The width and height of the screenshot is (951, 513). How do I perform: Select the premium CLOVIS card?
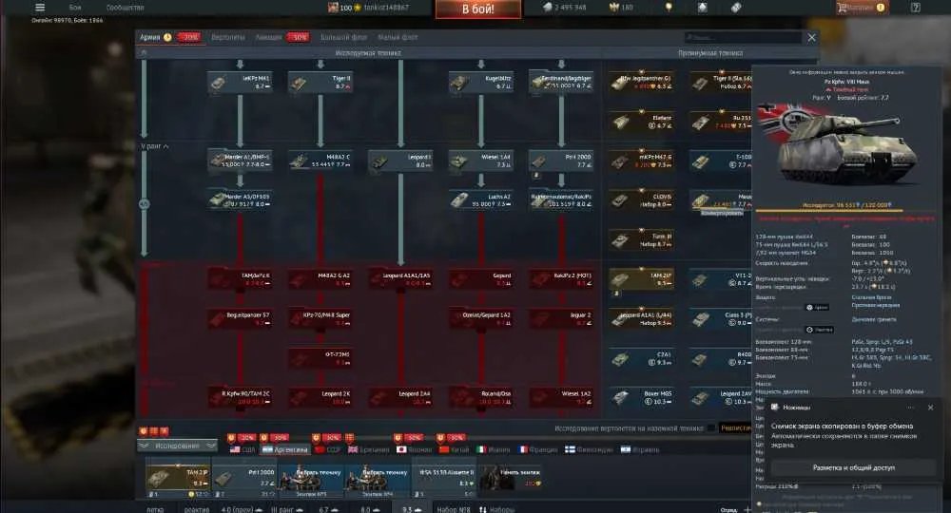pos(642,200)
